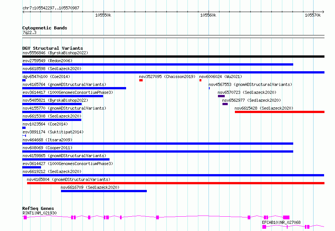
Task: Open the esv3891174 (Suktitipat2014) label
Action: click(x=53, y=132)
